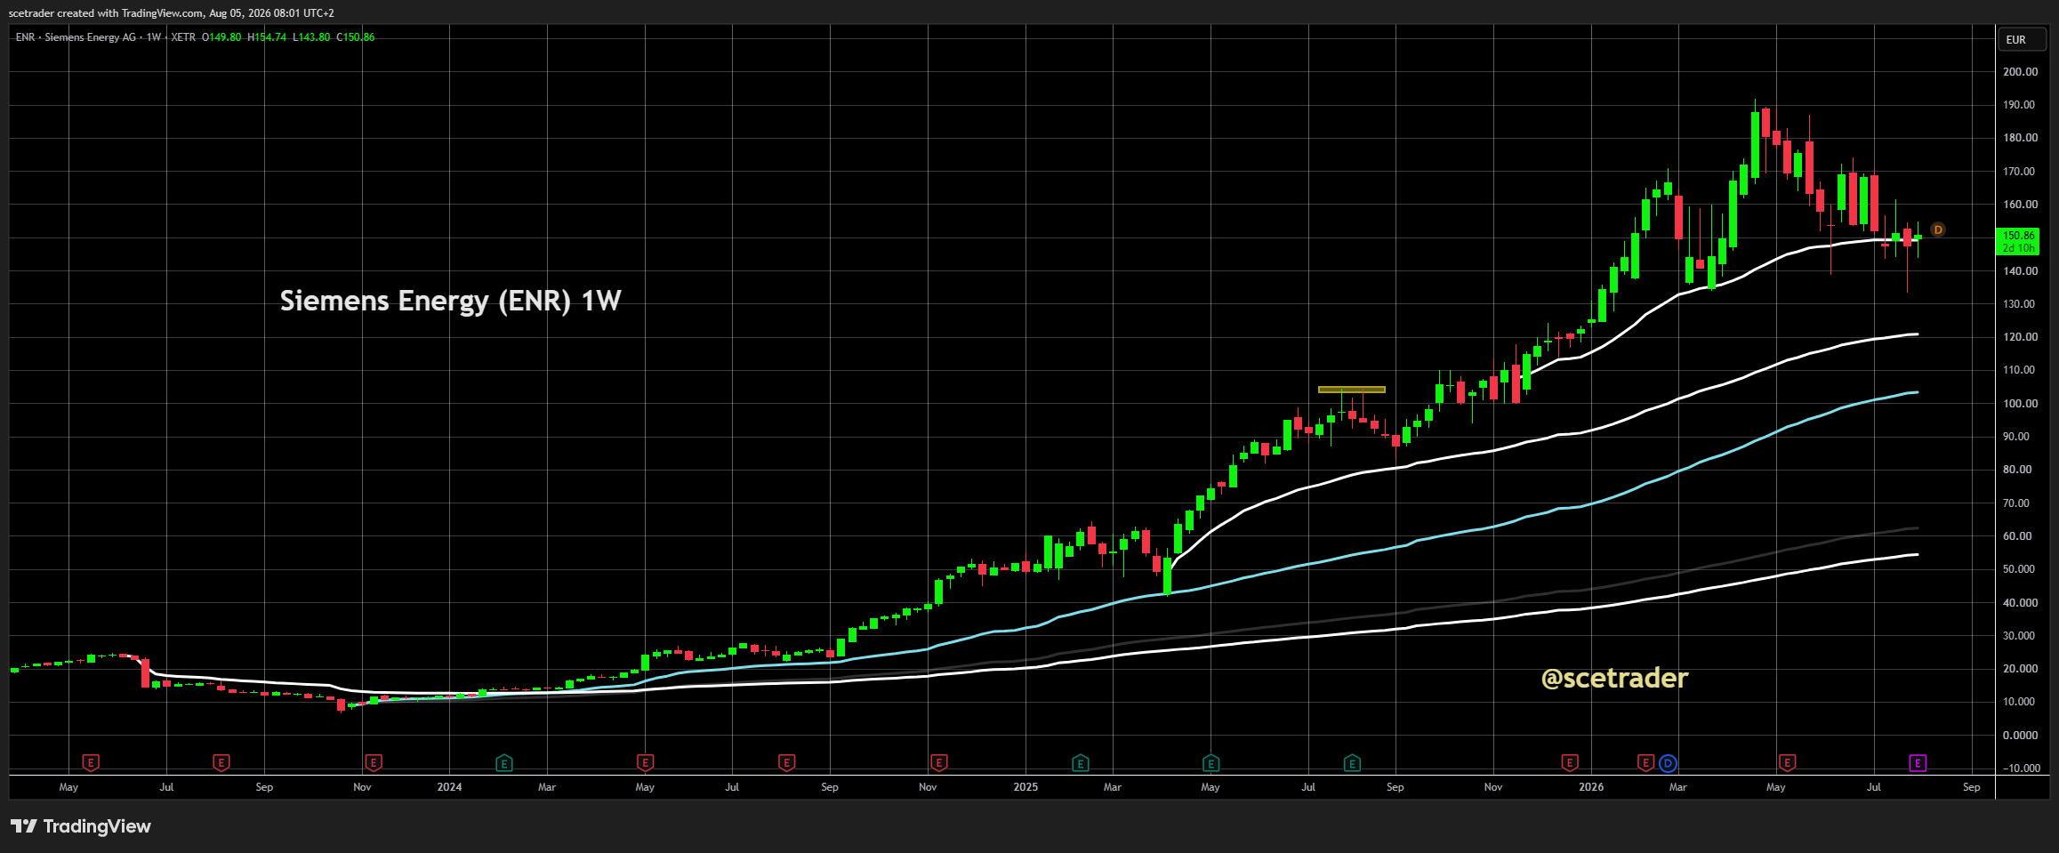
Task: Click the low value L143.80 in the legend
Action: click(311, 37)
